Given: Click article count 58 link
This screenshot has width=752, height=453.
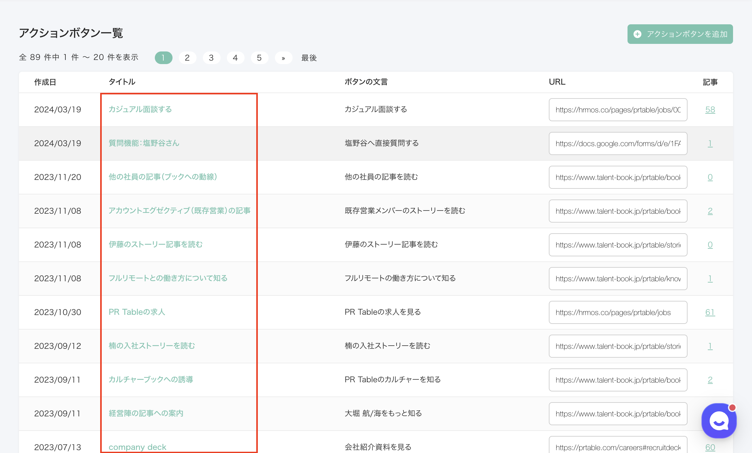Looking at the screenshot, I should pyautogui.click(x=710, y=110).
